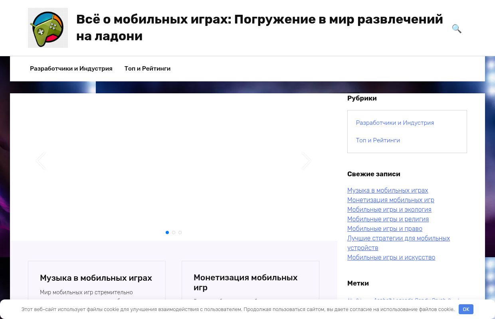Click the left carousel arrow
Screen dimensions: 495x319
click(x=41, y=160)
